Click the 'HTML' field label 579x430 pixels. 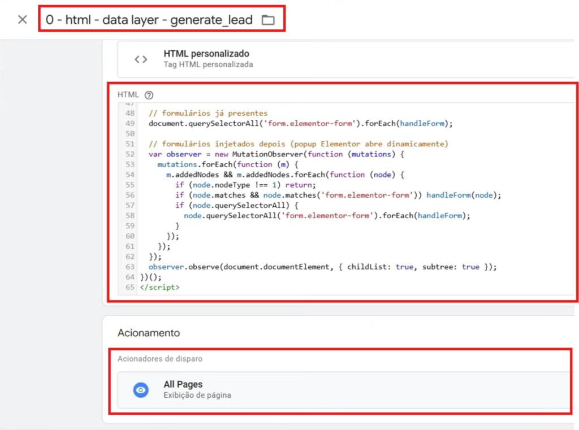128,95
